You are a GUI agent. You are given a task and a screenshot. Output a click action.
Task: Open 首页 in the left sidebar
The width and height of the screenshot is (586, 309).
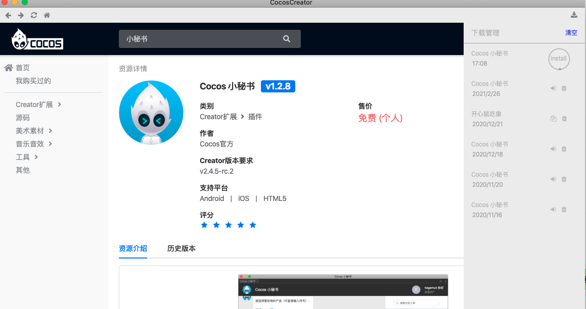coord(22,68)
